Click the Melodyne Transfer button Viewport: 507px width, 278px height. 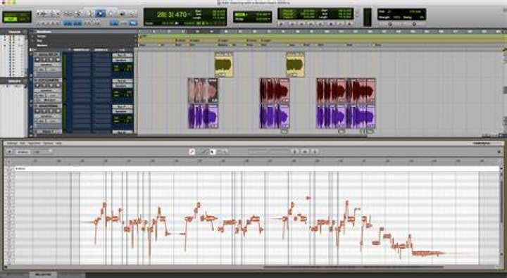click(x=23, y=152)
